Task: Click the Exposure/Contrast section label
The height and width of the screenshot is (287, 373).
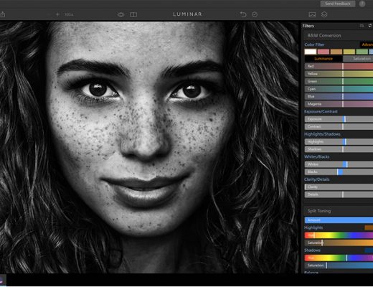Action: point(321,111)
